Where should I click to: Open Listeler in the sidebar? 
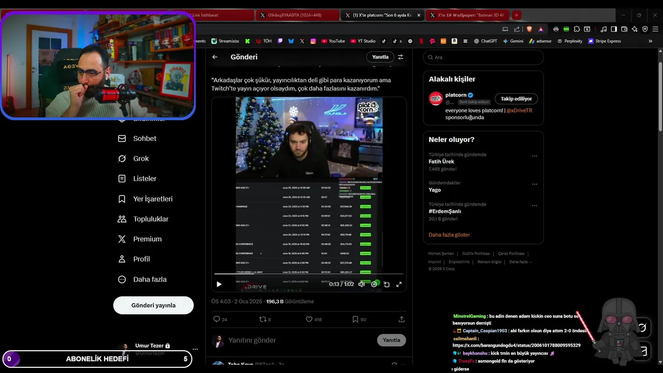(x=137, y=178)
